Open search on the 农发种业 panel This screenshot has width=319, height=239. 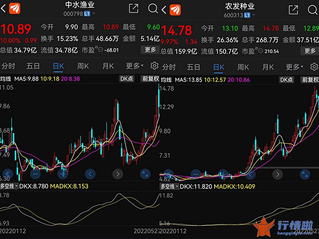click(313, 10)
